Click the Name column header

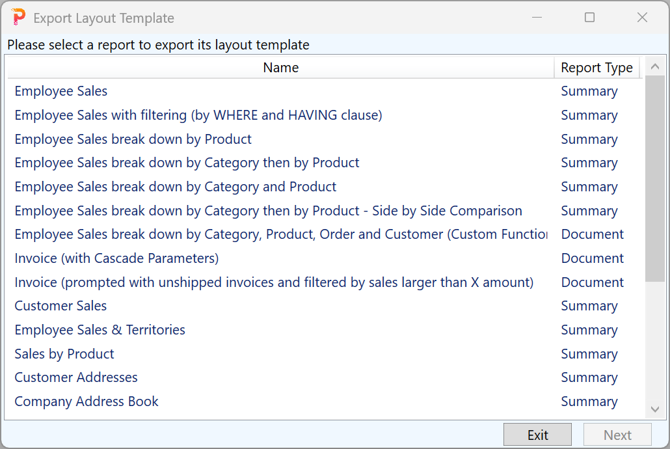tap(280, 67)
